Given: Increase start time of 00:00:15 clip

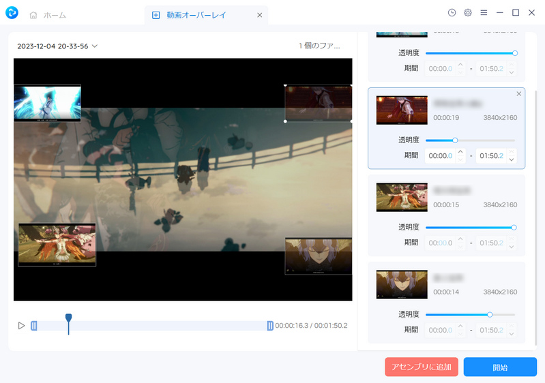Looking at the screenshot, I should [x=460, y=239].
